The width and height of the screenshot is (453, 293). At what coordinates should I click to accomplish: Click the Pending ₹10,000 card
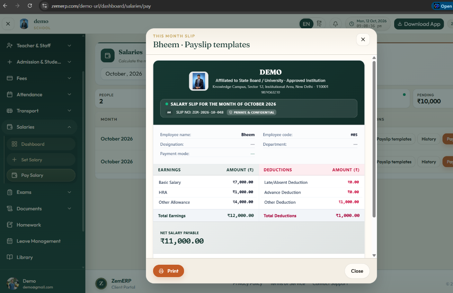pos(433,99)
